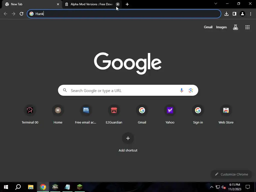Open the Home shortcut tile
Viewport: 256px width, 192px height.
(x=58, y=114)
